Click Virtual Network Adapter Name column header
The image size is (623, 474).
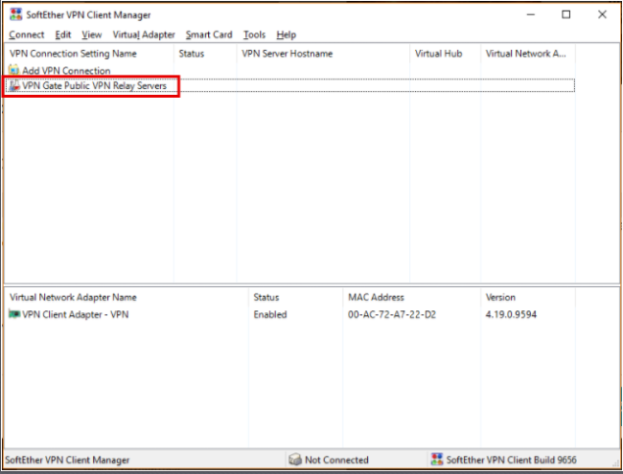pyautogui.click(x=127, y=298)
